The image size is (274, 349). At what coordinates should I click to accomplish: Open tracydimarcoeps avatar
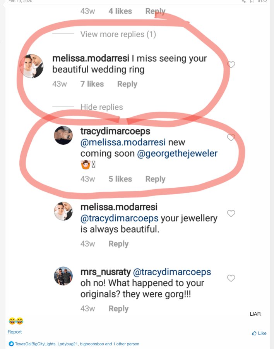(63, 135)
